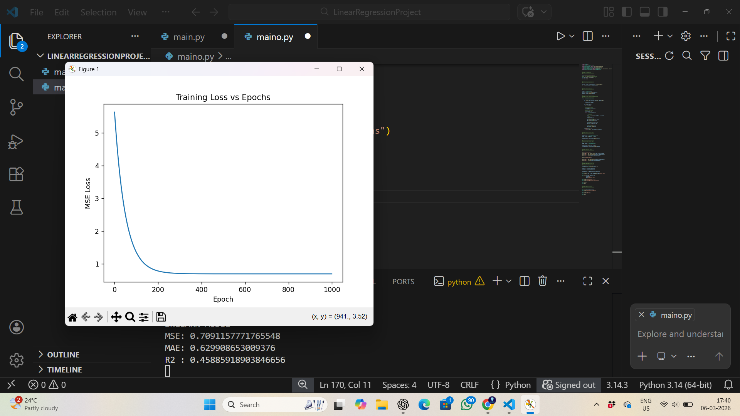This screenshot has height=416, width=740.
Task: Toggle the bottom panel layout
Action: [x=645, y=12]
